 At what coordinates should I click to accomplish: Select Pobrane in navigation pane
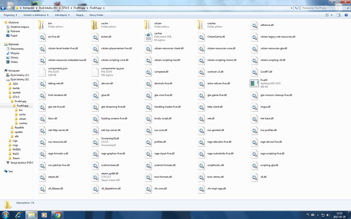coord(15,31)
